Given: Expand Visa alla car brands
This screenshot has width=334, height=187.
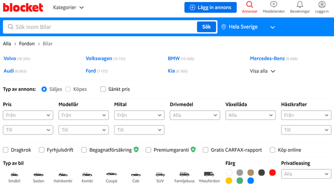Looking at the screenshot, I should [262, 71].
